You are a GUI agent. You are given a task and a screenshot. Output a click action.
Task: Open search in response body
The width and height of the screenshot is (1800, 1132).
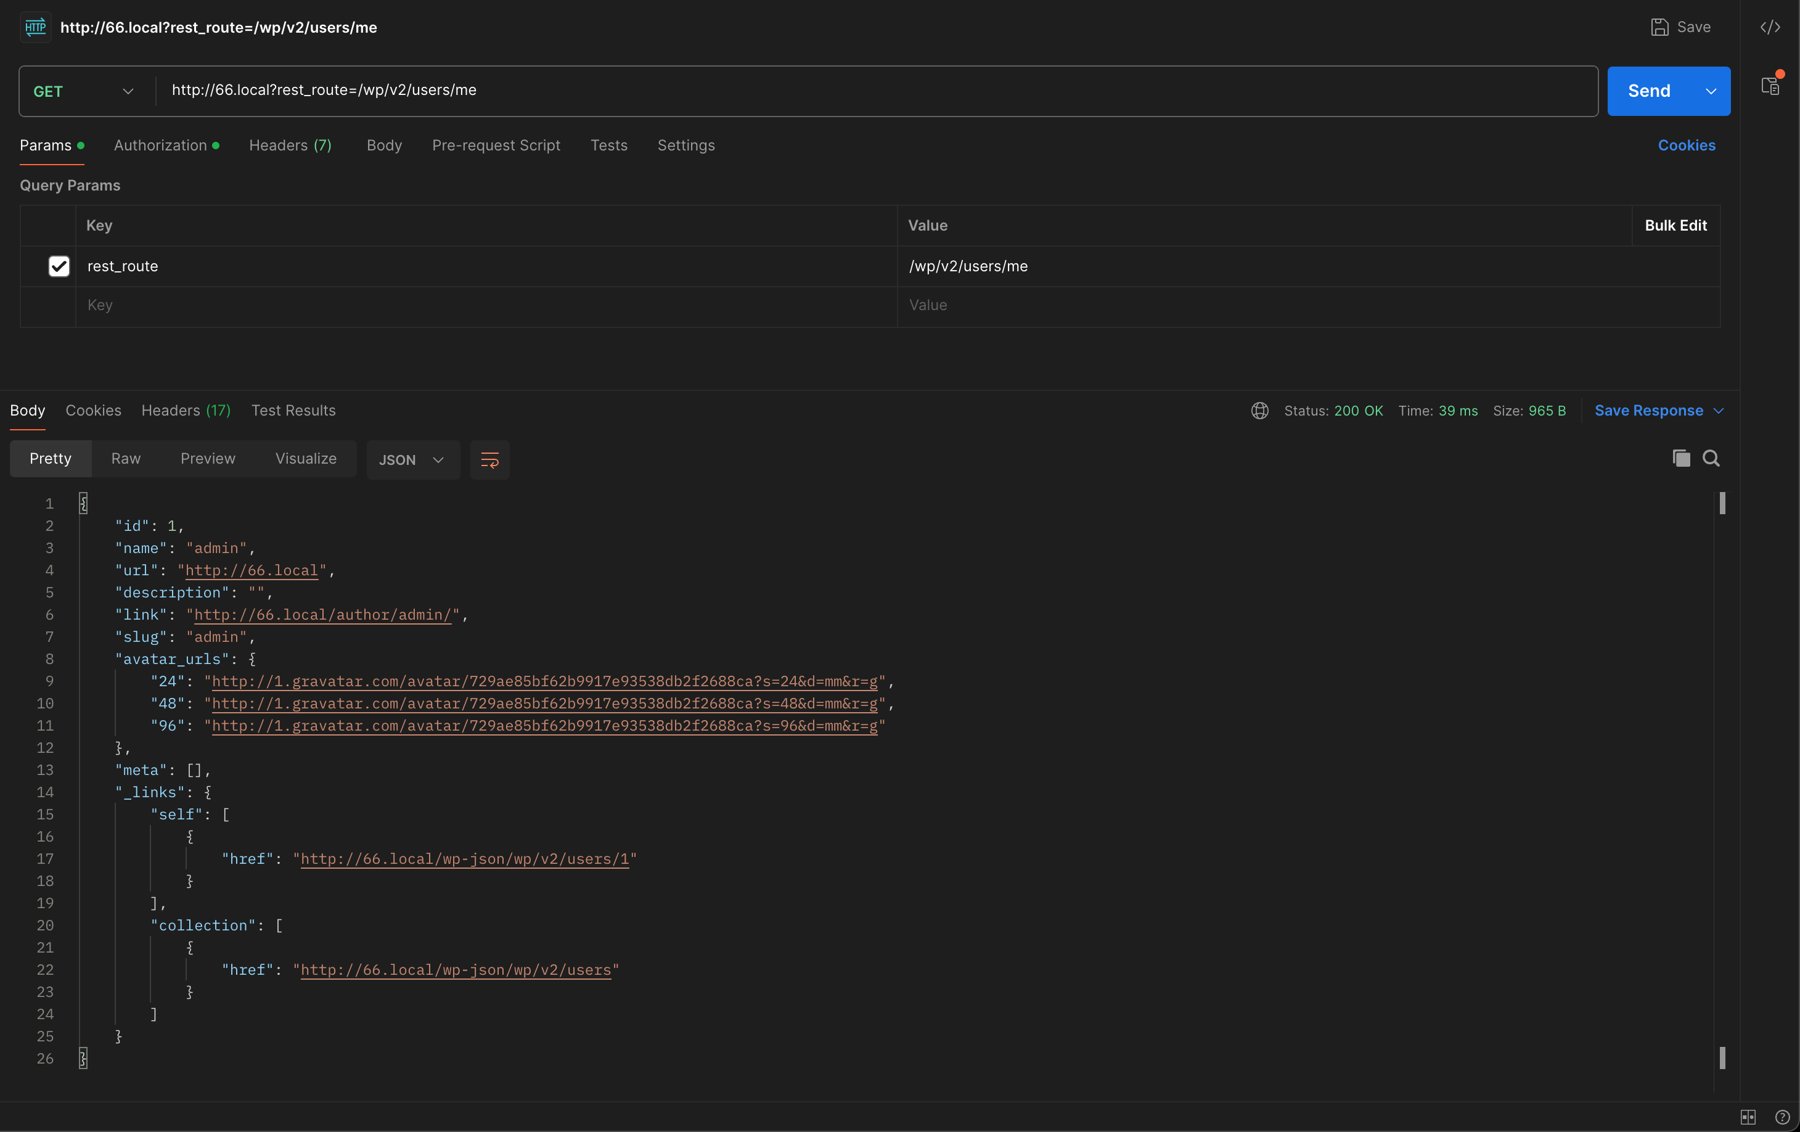1711,458
